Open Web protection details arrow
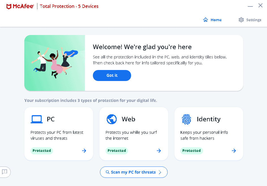Screen dimensions: 267x186 tap(159, 151)
